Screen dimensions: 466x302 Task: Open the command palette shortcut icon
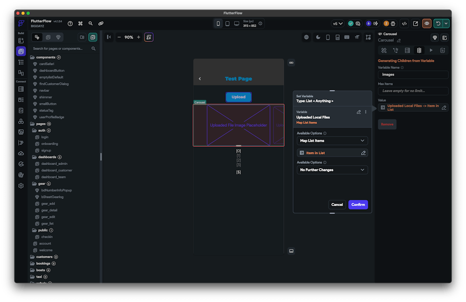(80, 23)
